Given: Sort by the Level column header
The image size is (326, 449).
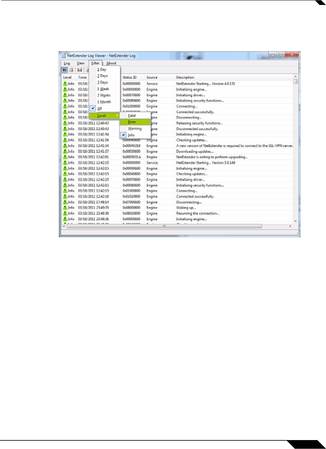Looking at the screenshot, I should [x=69, y=77].
